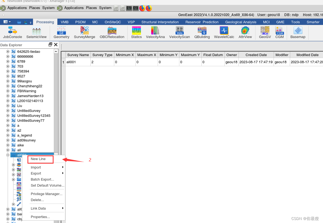Open the QBuliding tool
The height and width of the screenshot is (223, 323).
pos(202,32)
